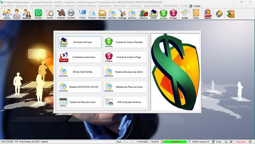255x144 pixels.
Task: Click the FpqSystem status bar label
Action: click(241, 142)
